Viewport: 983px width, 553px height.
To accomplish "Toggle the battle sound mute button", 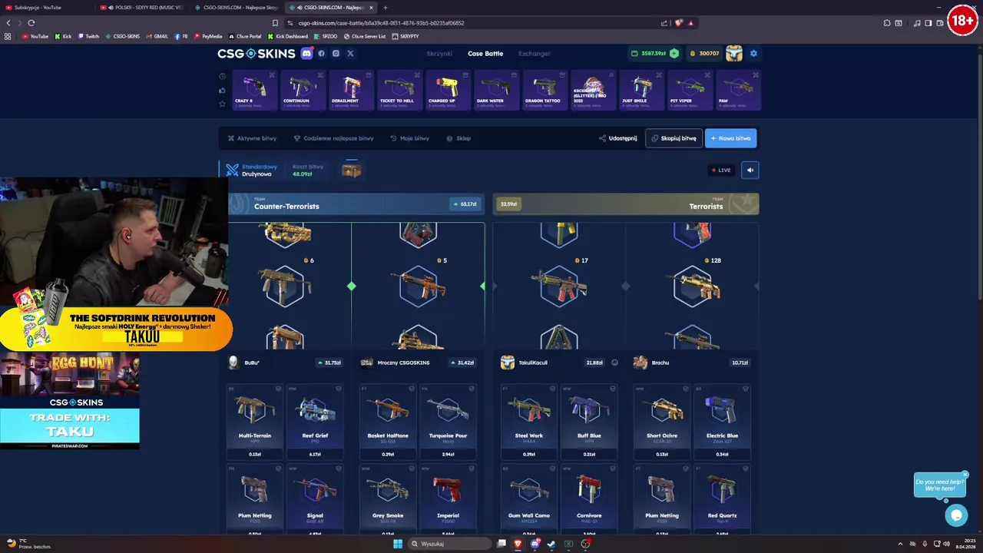I will point(750,171).
